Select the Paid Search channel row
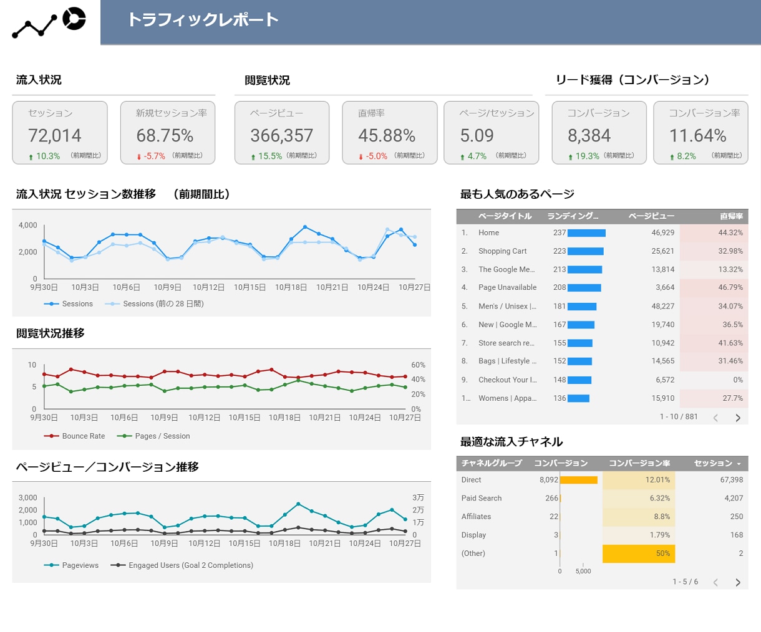Screen dimensions: 761x632 click(x=602, y=498)
